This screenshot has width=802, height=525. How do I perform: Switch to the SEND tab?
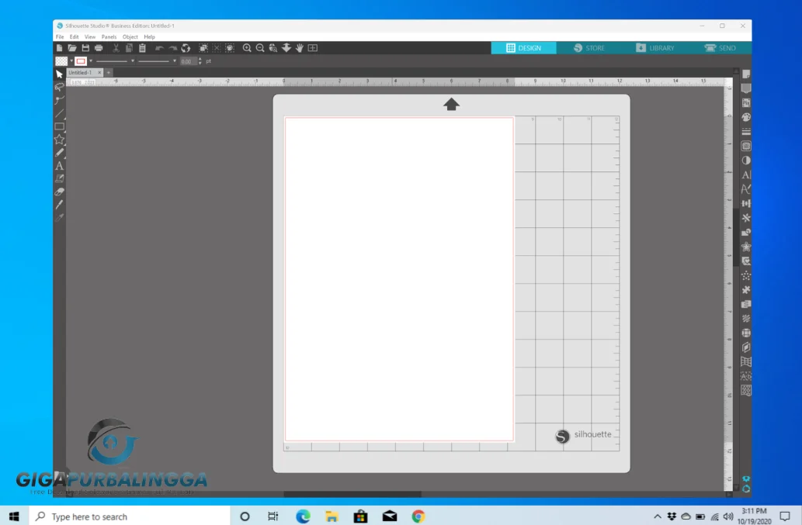(720, 48)
